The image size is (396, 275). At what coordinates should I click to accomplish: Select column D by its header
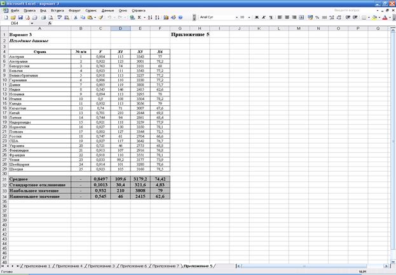121,29
